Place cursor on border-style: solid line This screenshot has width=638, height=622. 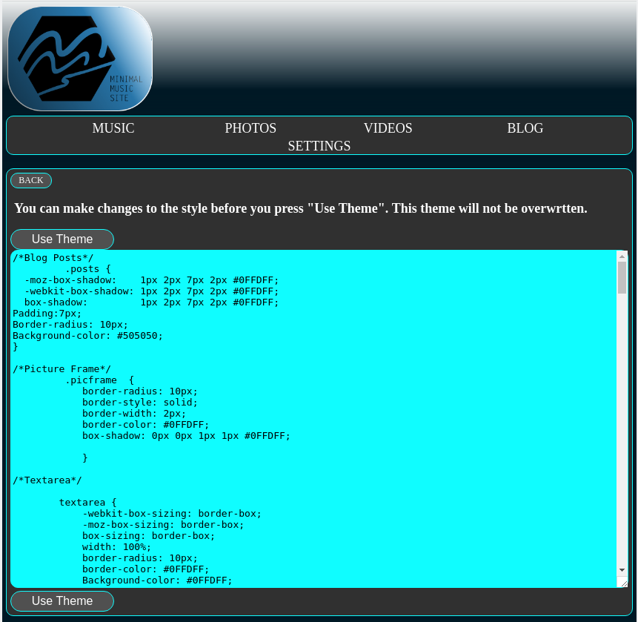(139, 403)
